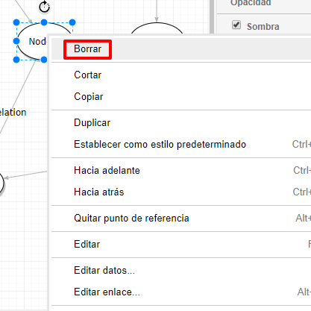Click the rotation handle above the node
Viewport: 311px width, 311px height.
45,7
